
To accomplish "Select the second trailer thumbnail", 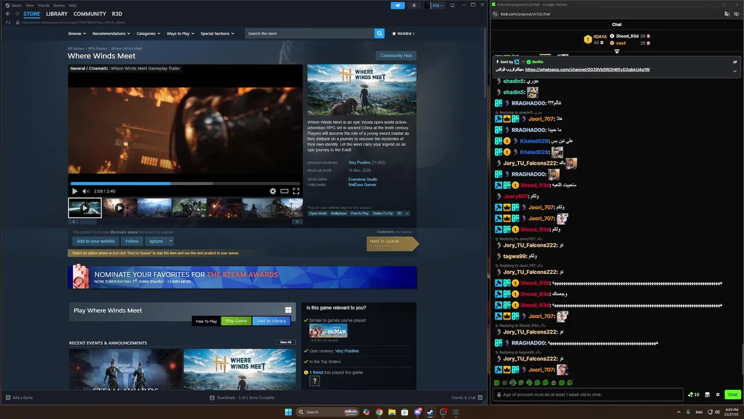I will pos(119,208).
